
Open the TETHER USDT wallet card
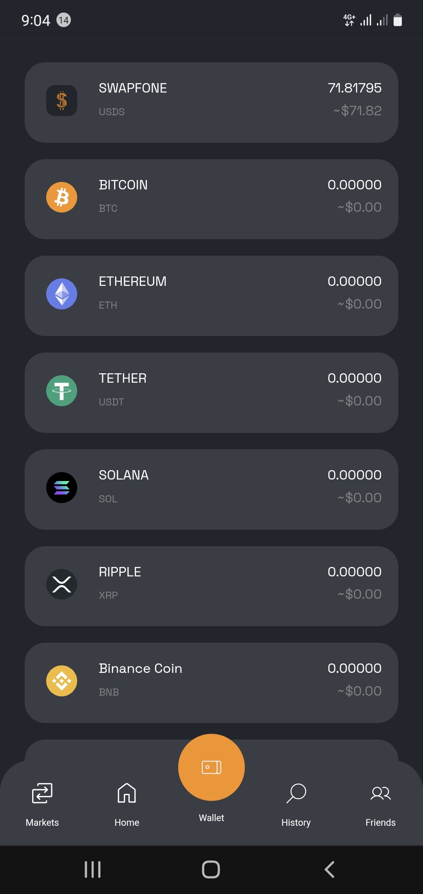pyautogui.click(x=211, y=393)
